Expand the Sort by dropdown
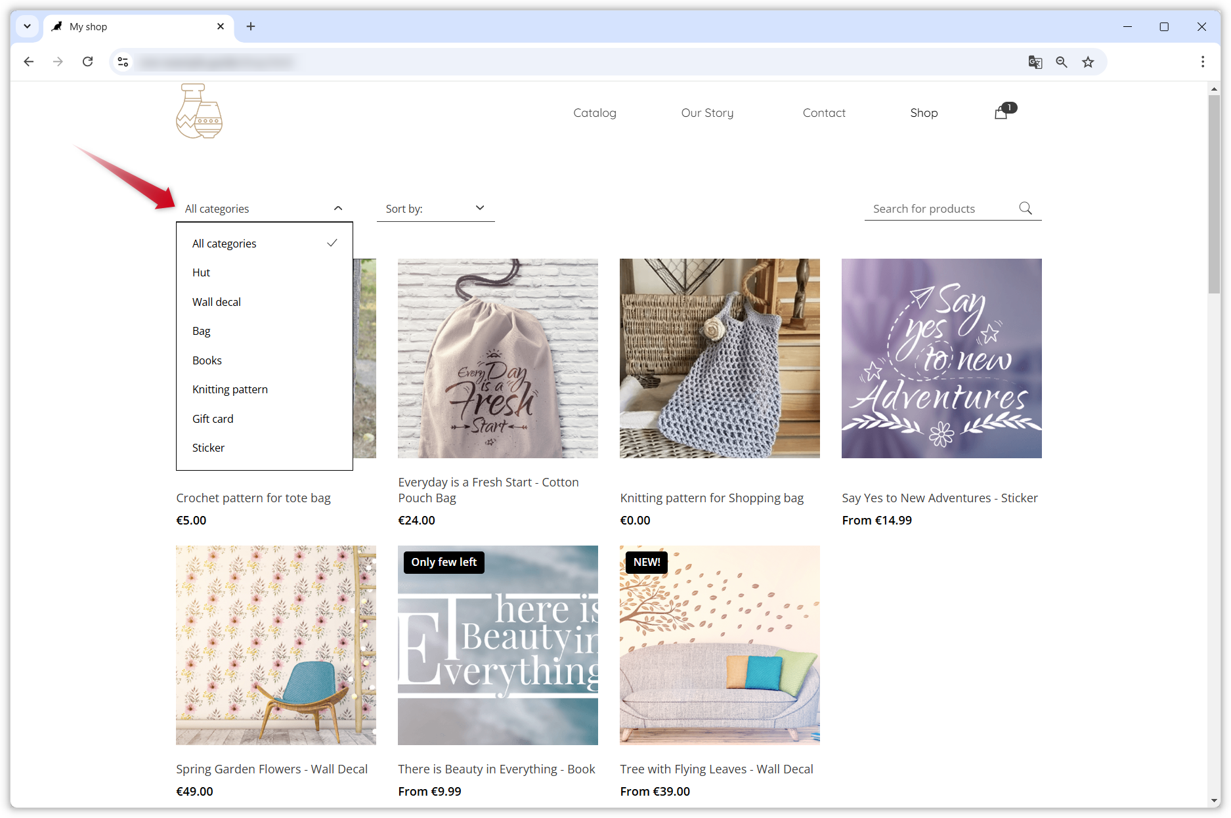This screenshot has width=1231, height=818. click(435, 208)
